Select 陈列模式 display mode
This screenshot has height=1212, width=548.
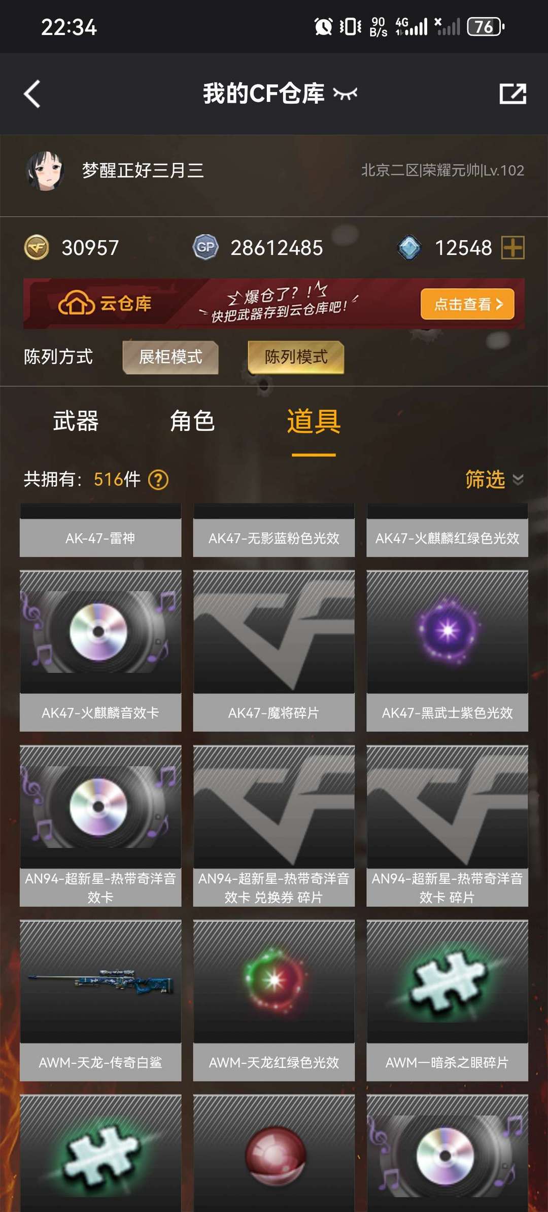(x=296, y=357)
